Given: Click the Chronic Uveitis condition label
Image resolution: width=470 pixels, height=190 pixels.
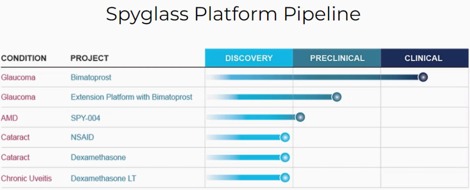Looking at the screenshot, I should point(27,179).
